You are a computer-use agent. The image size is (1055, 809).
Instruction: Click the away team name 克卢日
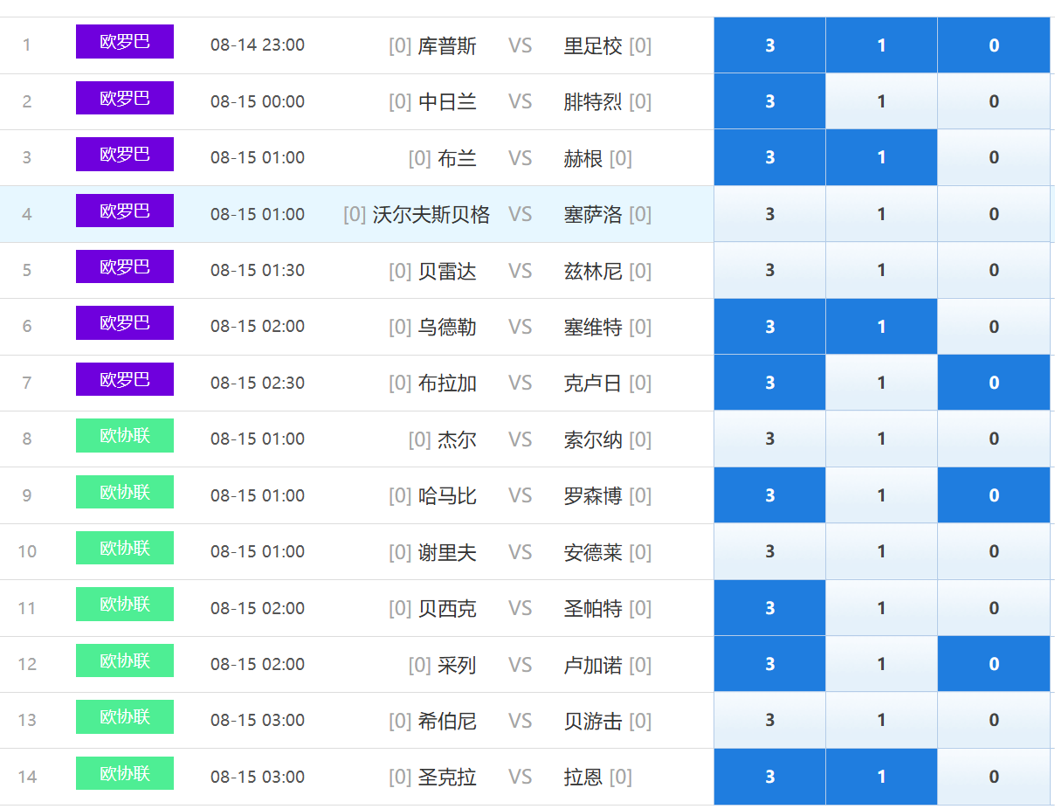pyautogui.click(x=593, y=383)
